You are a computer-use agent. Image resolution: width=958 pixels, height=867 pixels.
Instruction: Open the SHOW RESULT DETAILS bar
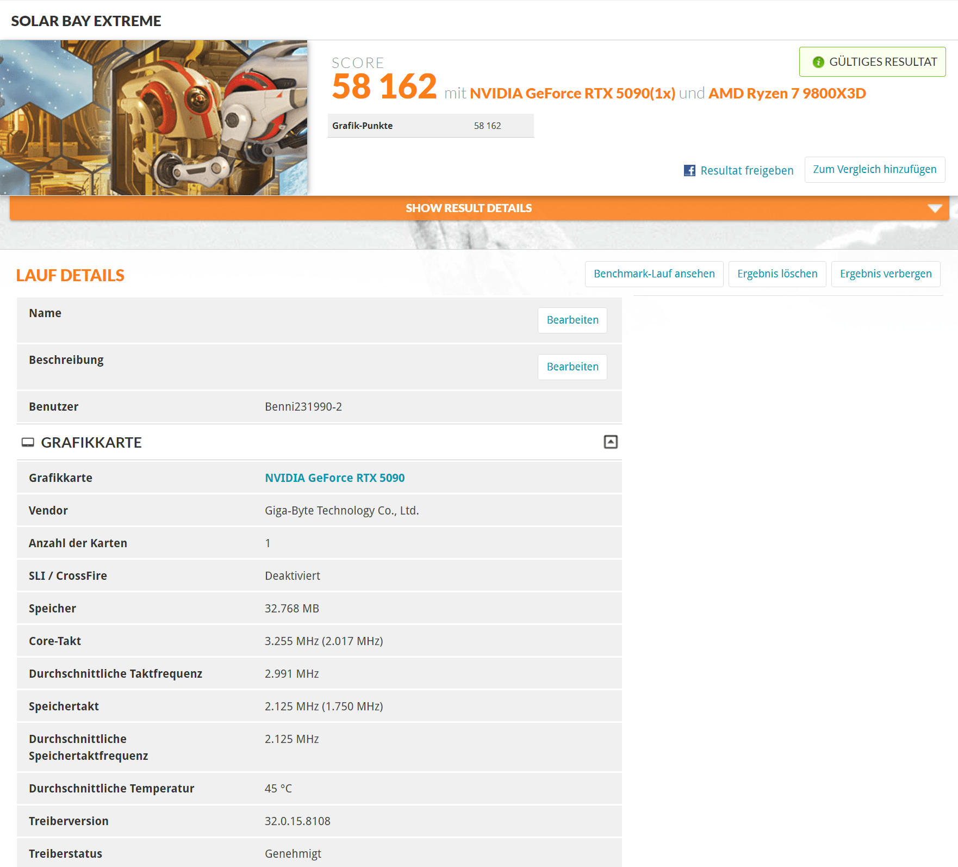click(x=479, y=208)
